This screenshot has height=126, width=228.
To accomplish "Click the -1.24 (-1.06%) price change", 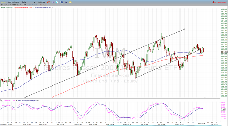I will point(219,2).
